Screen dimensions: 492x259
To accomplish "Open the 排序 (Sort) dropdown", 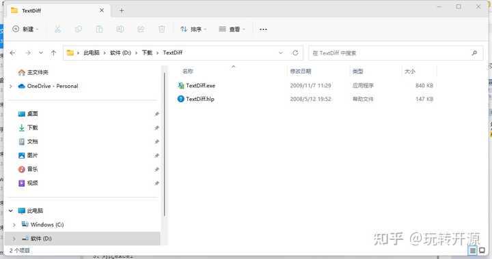I will click(x=193, y=29).
